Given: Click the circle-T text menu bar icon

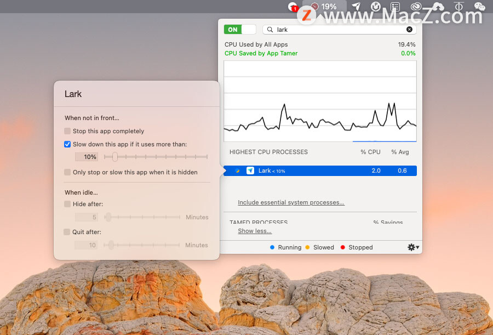Looking at the screenshot, I should (459, 6).
